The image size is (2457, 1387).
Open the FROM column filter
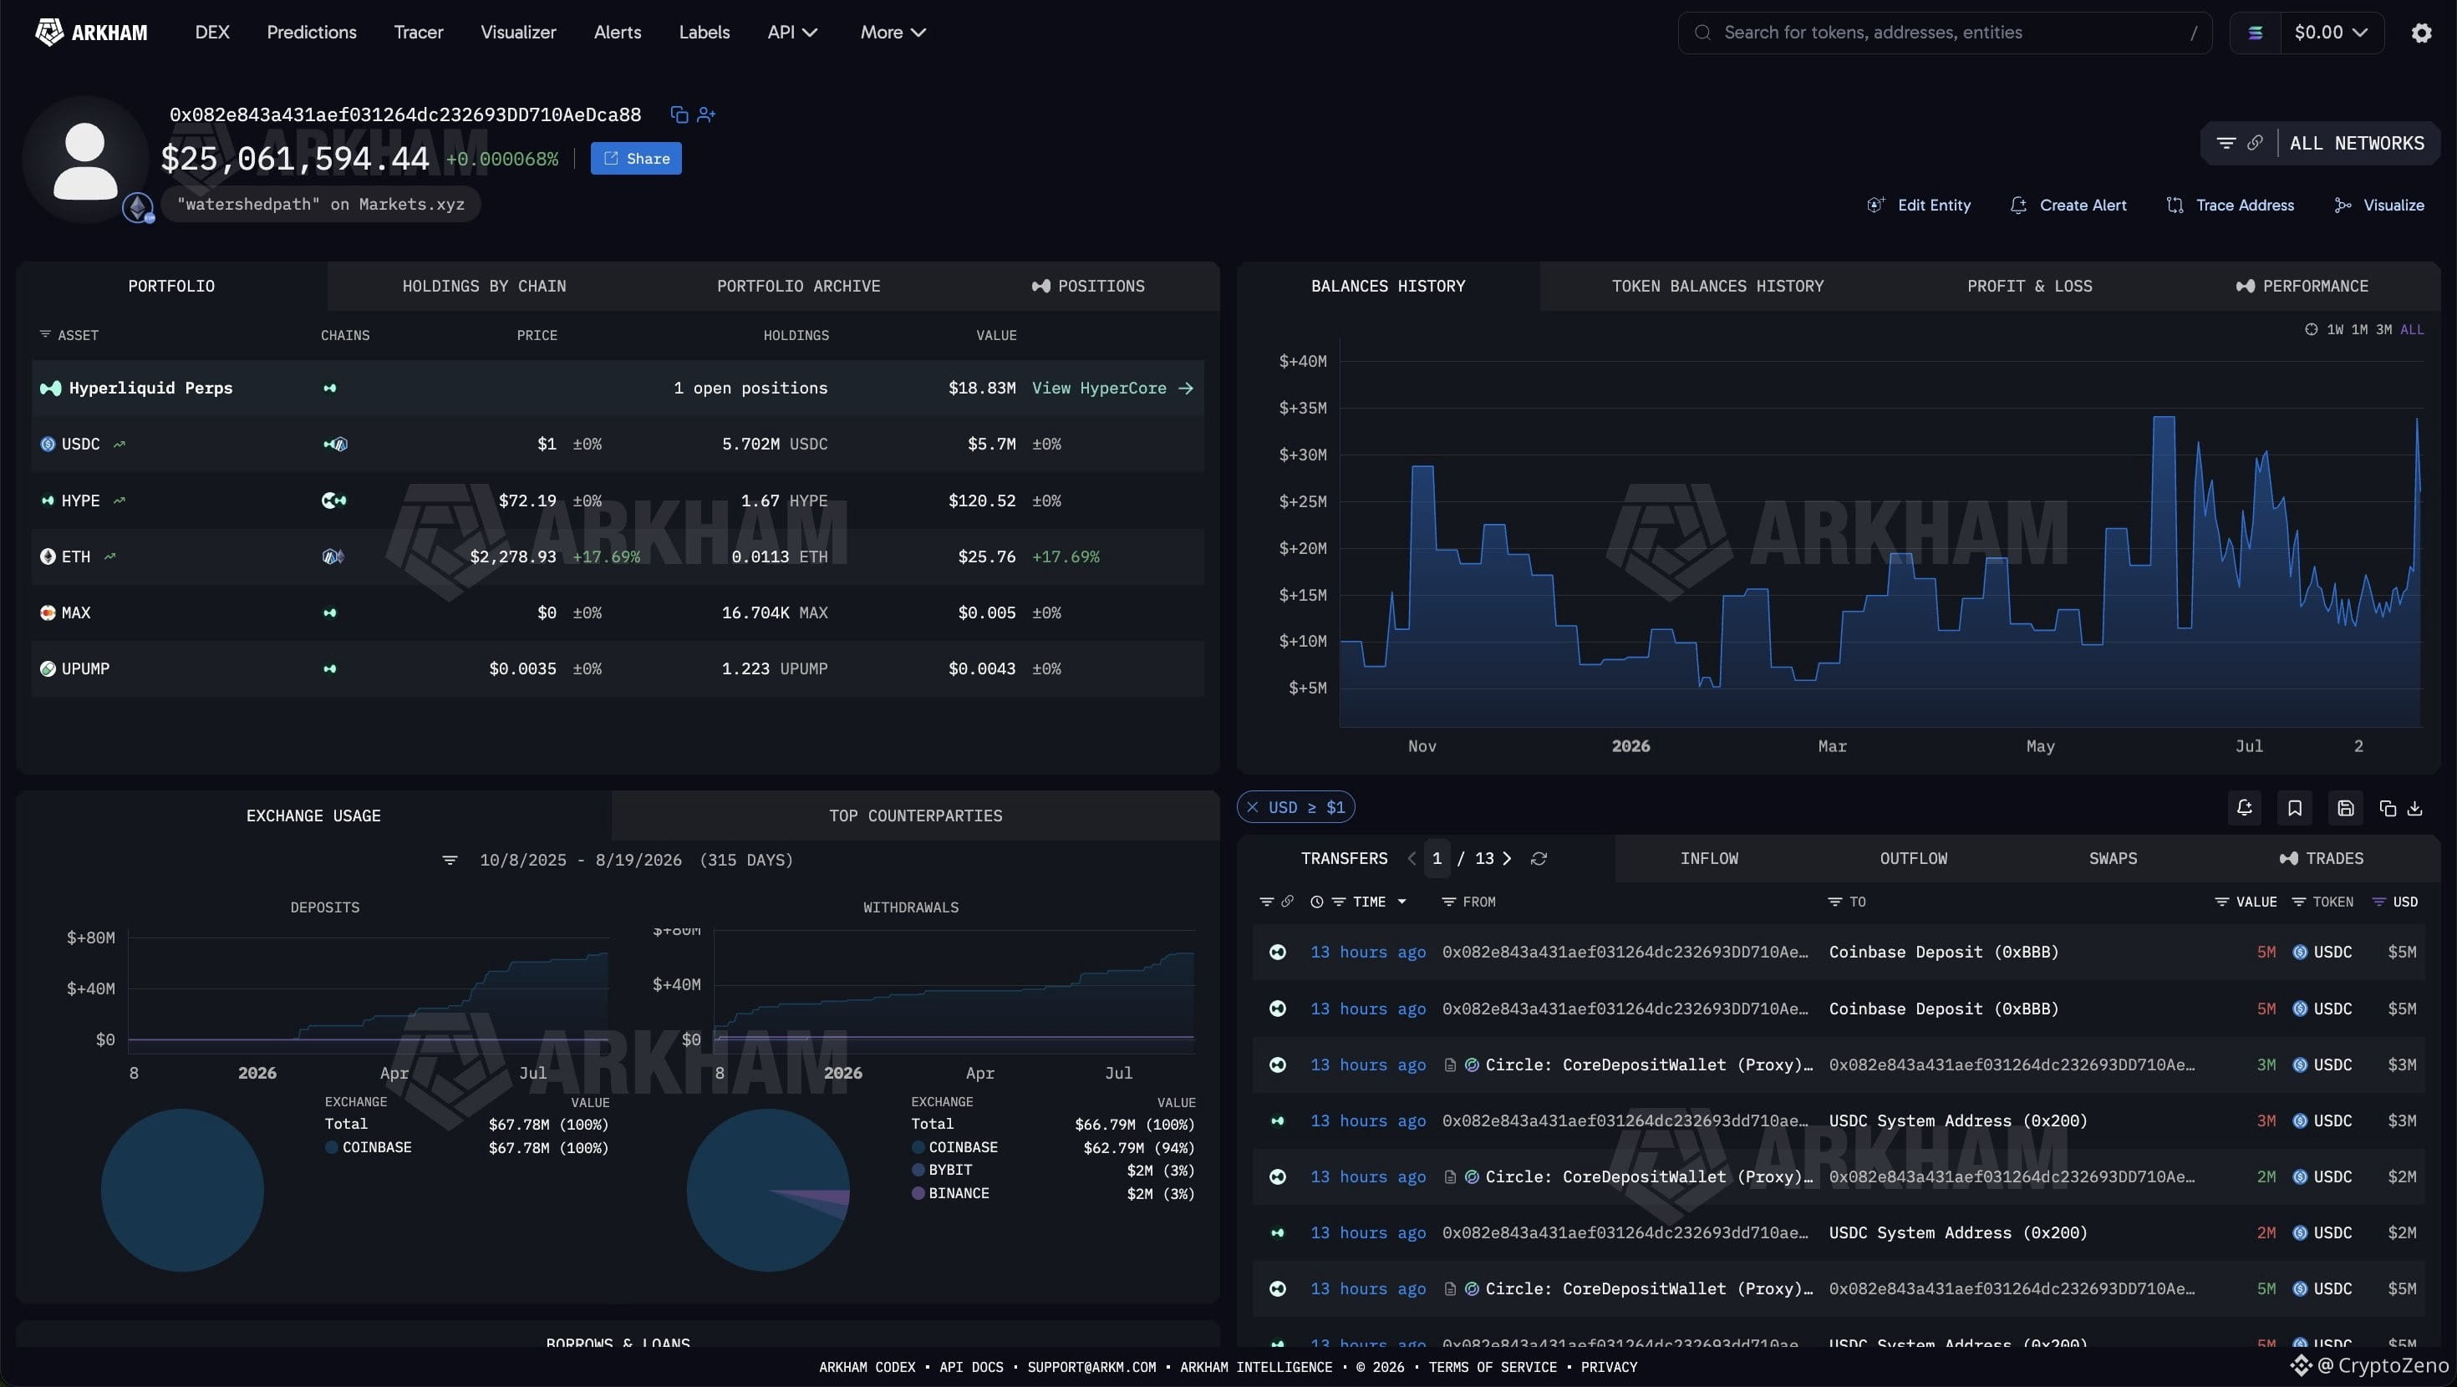click(1447, 902)
